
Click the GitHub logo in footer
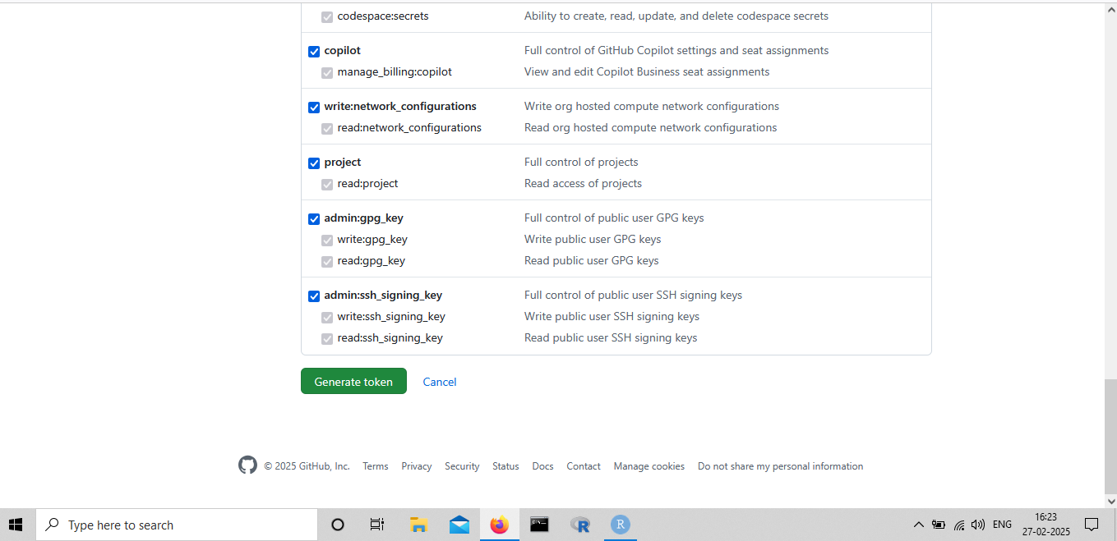pyautogui.click(x=247, y=465)
